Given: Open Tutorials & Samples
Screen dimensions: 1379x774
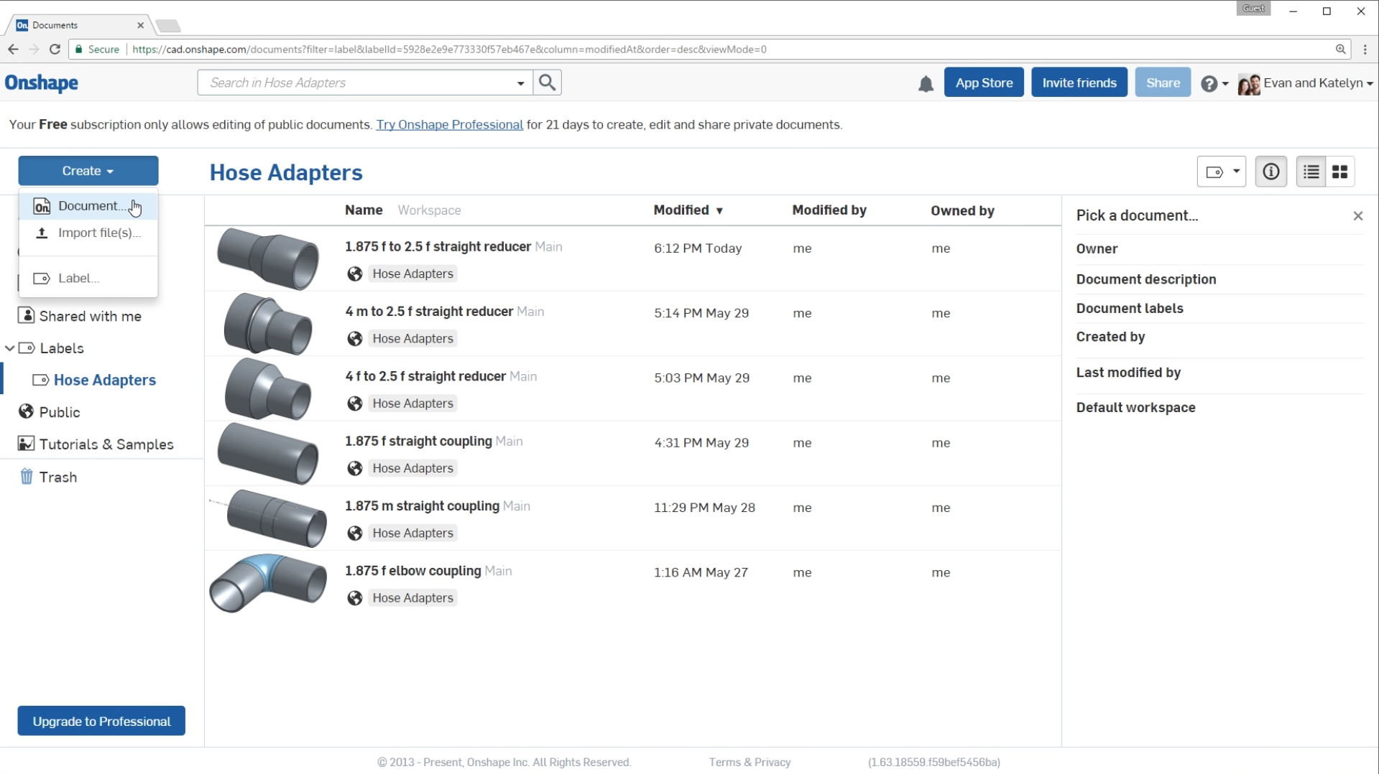Looking at the screenshot, I should (106, 444).
